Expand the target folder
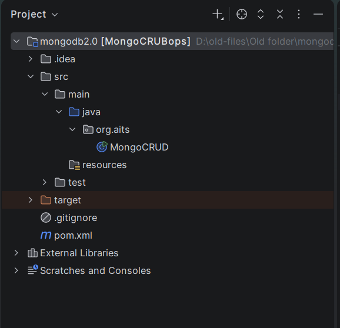This screenshot has height=328, width=340. pos(31,200)
